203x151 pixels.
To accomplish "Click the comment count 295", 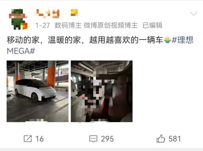I will [x=107, y=139].
